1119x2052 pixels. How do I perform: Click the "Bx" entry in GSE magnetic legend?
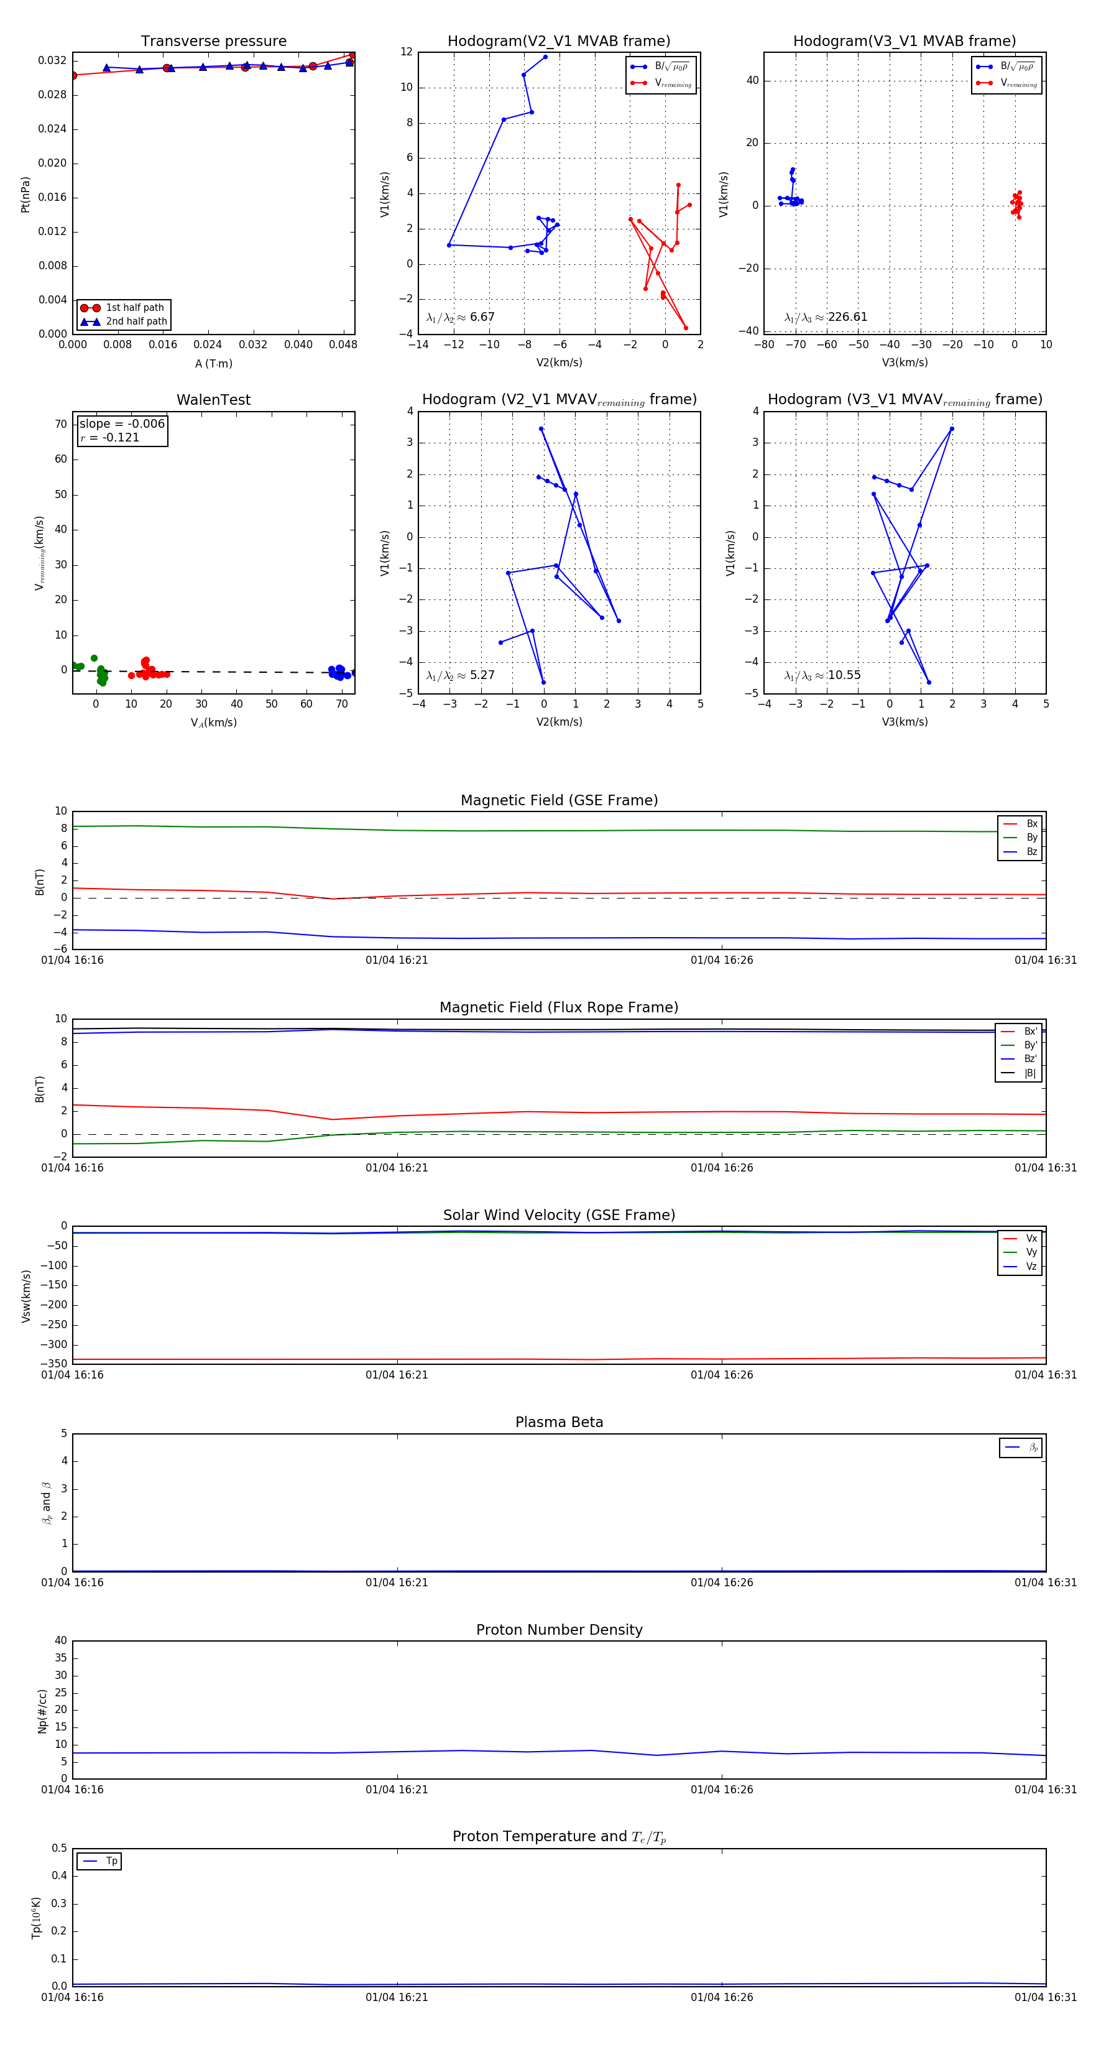click(1020, 824)
